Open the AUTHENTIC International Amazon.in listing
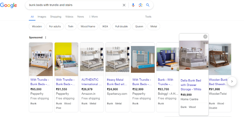 tap(91, 82)
